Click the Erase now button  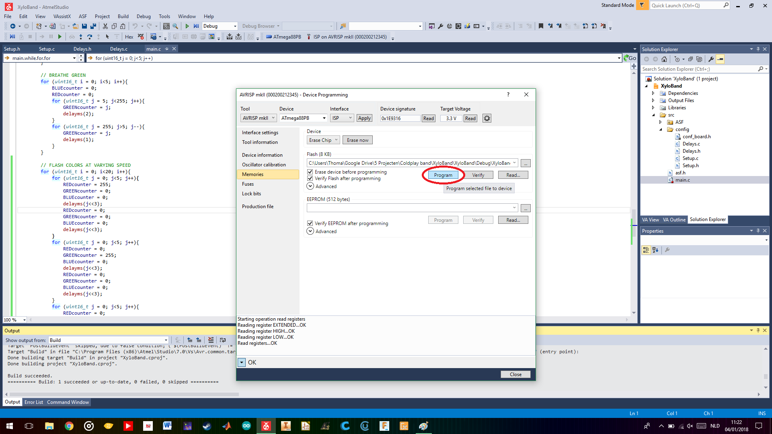pyautogui.click(x=357, y=140)
